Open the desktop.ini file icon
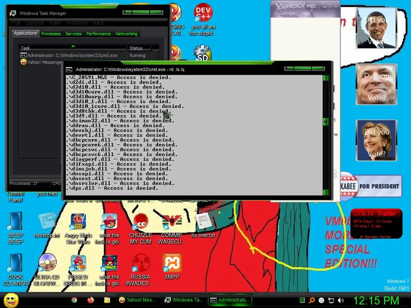Image resolution: width=411 pixels, height=308 pixels. coord(47,225)
